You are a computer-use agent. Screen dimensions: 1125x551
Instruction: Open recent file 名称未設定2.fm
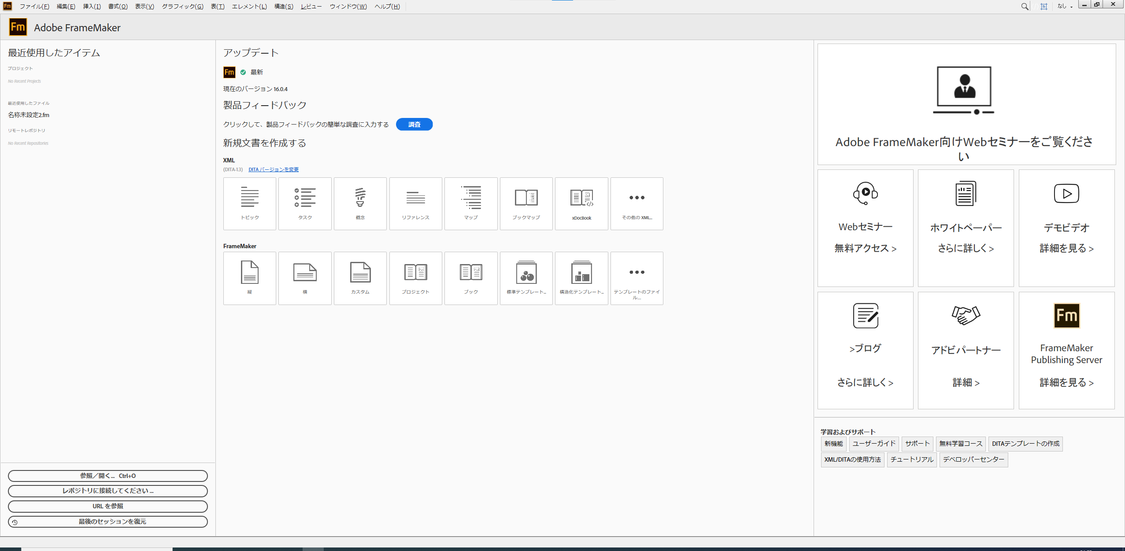point(29,115)
